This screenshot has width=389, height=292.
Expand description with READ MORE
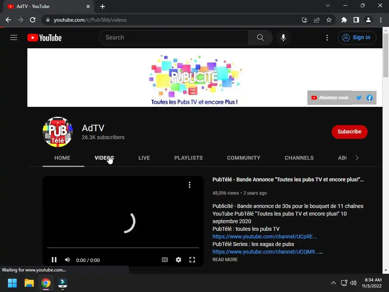pos(225,259)
